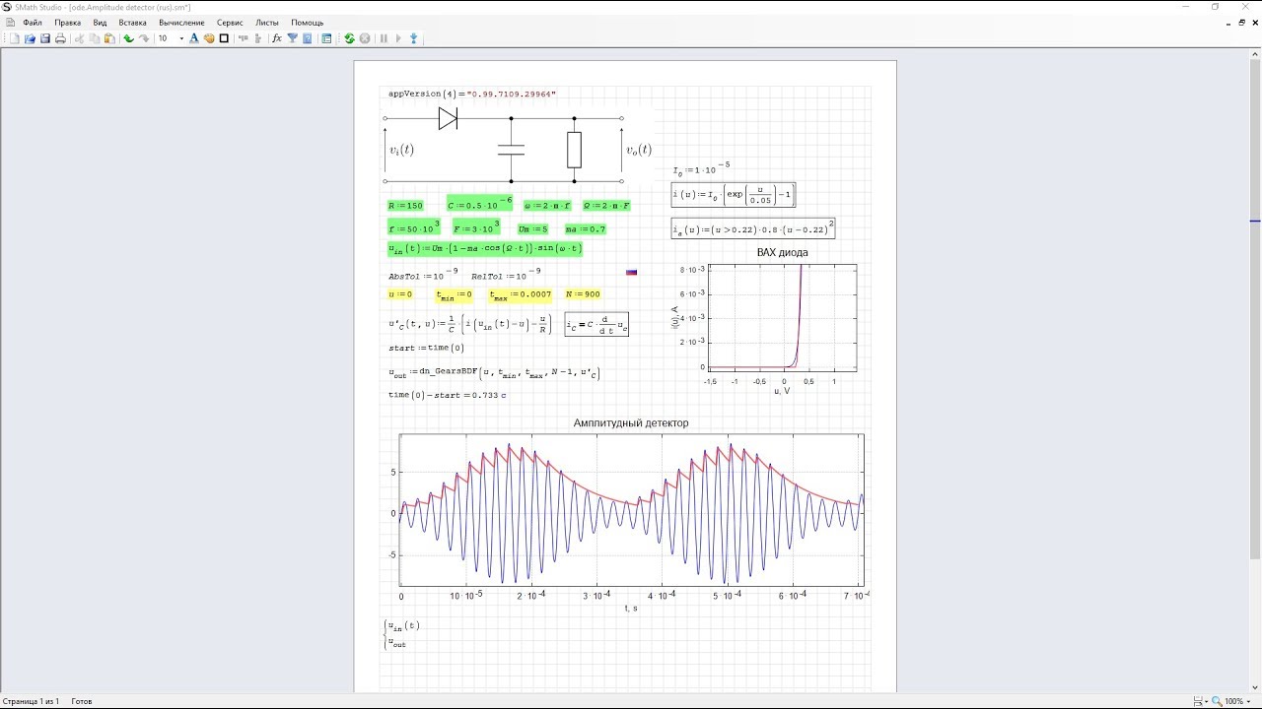Open the Правка menu
Screen dimensions: 1262x709
point(68,22)
